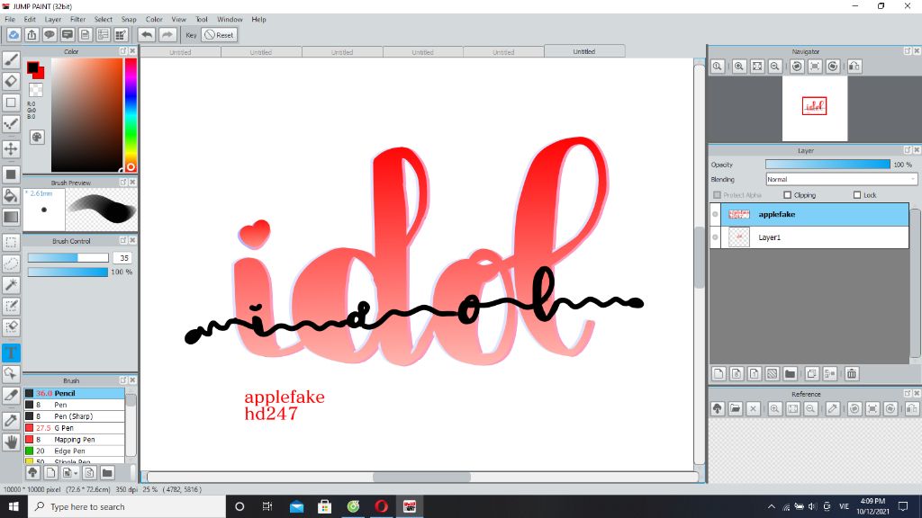
Task: Open image file in Reference panel
Action: point(735,409)
